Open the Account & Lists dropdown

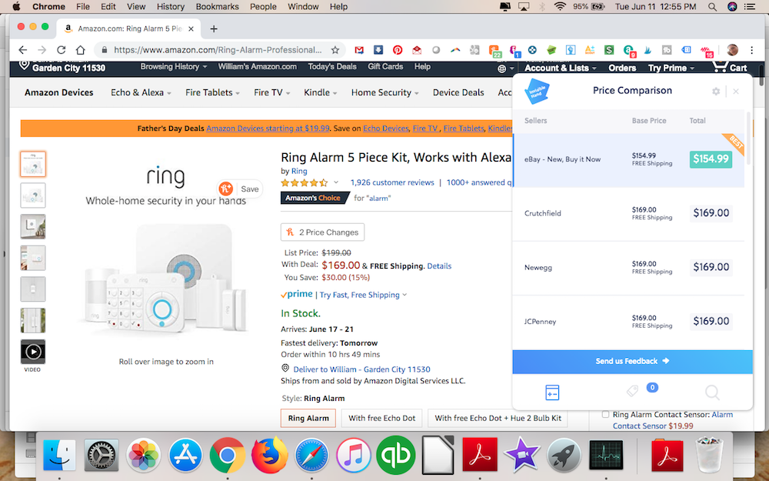tap(561, 68)
